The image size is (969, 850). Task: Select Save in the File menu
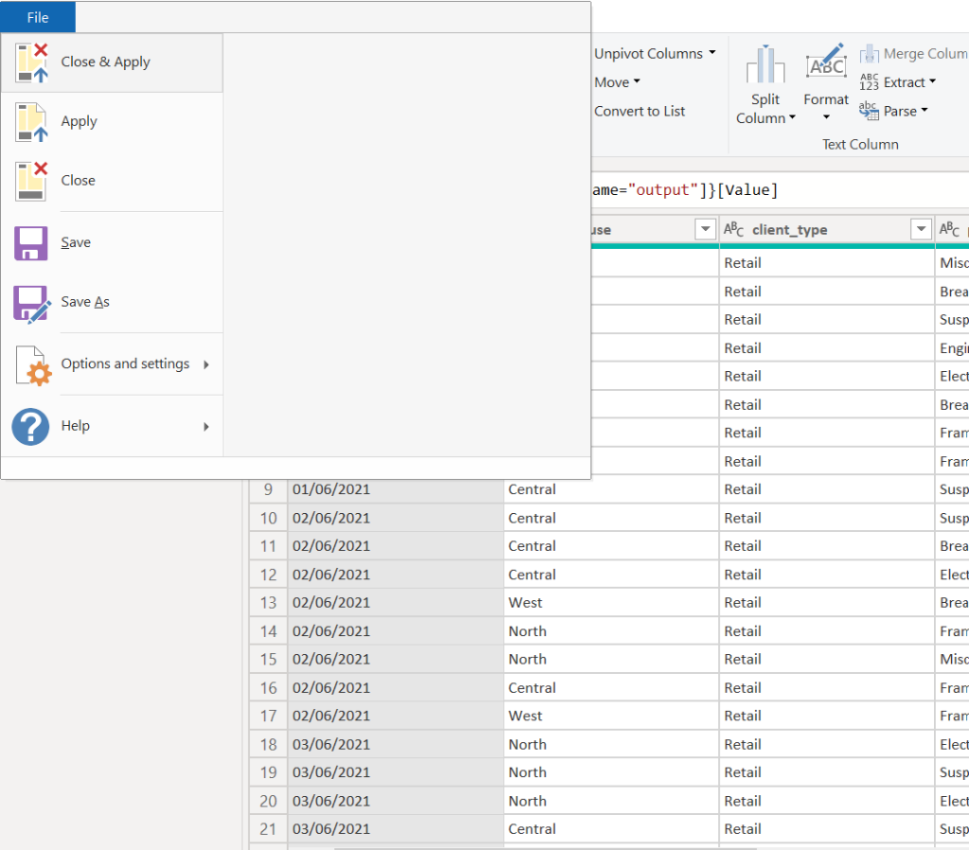[112, 242]
